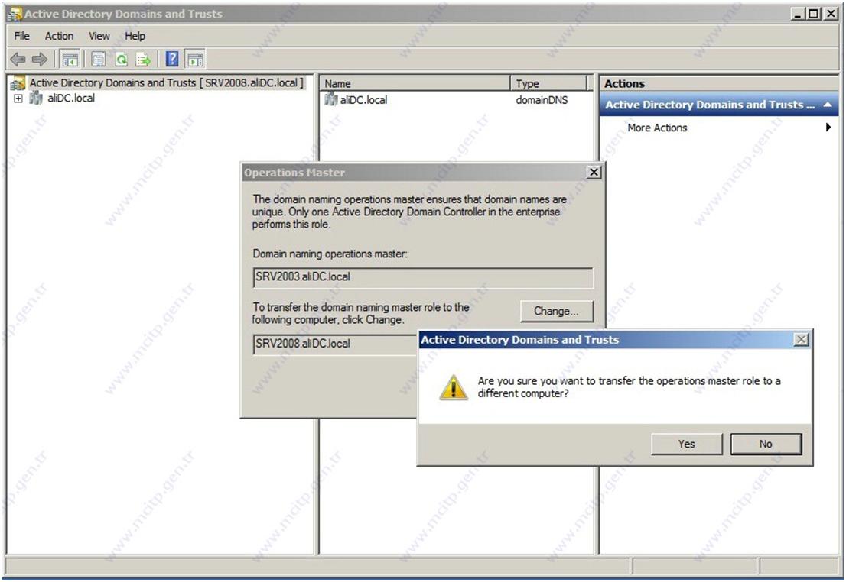Image resolution: width=846 pixels, height=582 pixels.
Task: Click the application icon in the main title bar
Action: click(x=15, y=14)
